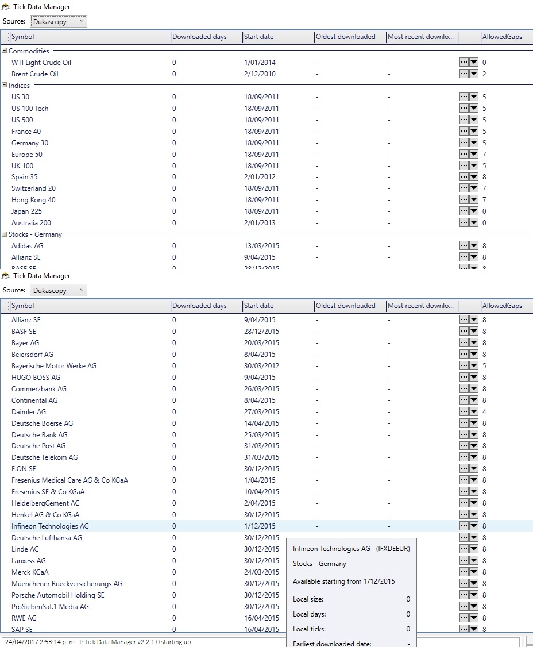Open the ellipsis options for Japan 225
Viewport: 533px width, 647px height.
[x=464, y=211]
